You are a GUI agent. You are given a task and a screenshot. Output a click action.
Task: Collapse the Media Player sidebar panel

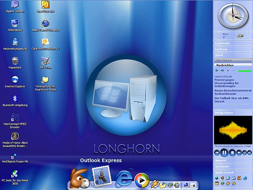(233, 113)
